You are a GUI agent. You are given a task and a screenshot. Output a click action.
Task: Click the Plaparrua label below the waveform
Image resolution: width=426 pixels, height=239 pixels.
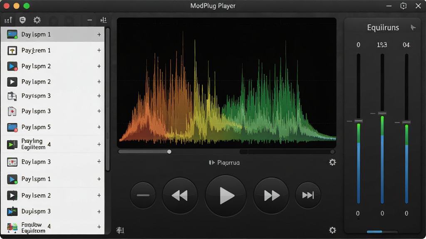click(228, 163)
